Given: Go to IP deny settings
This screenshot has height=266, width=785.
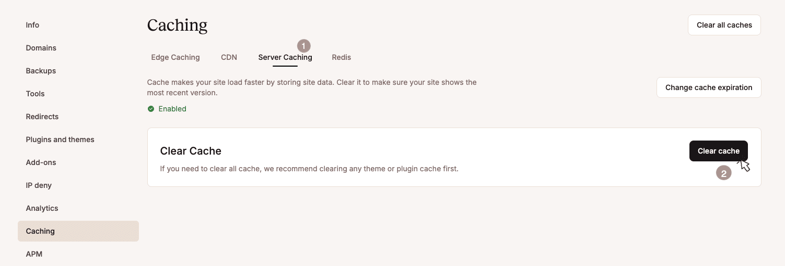Looking at the screenshot, I should click(39, 185).
